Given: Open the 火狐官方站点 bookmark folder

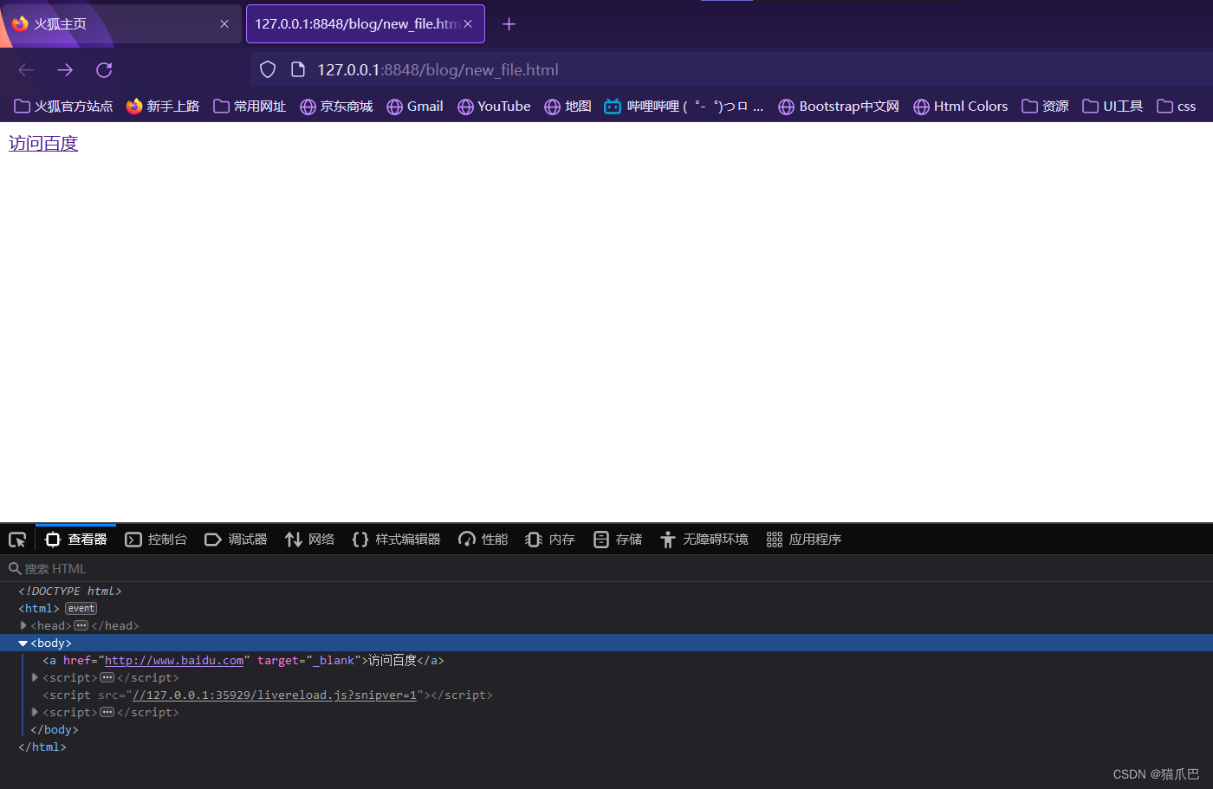Looking at the screenshot, I should click(63, 107).
